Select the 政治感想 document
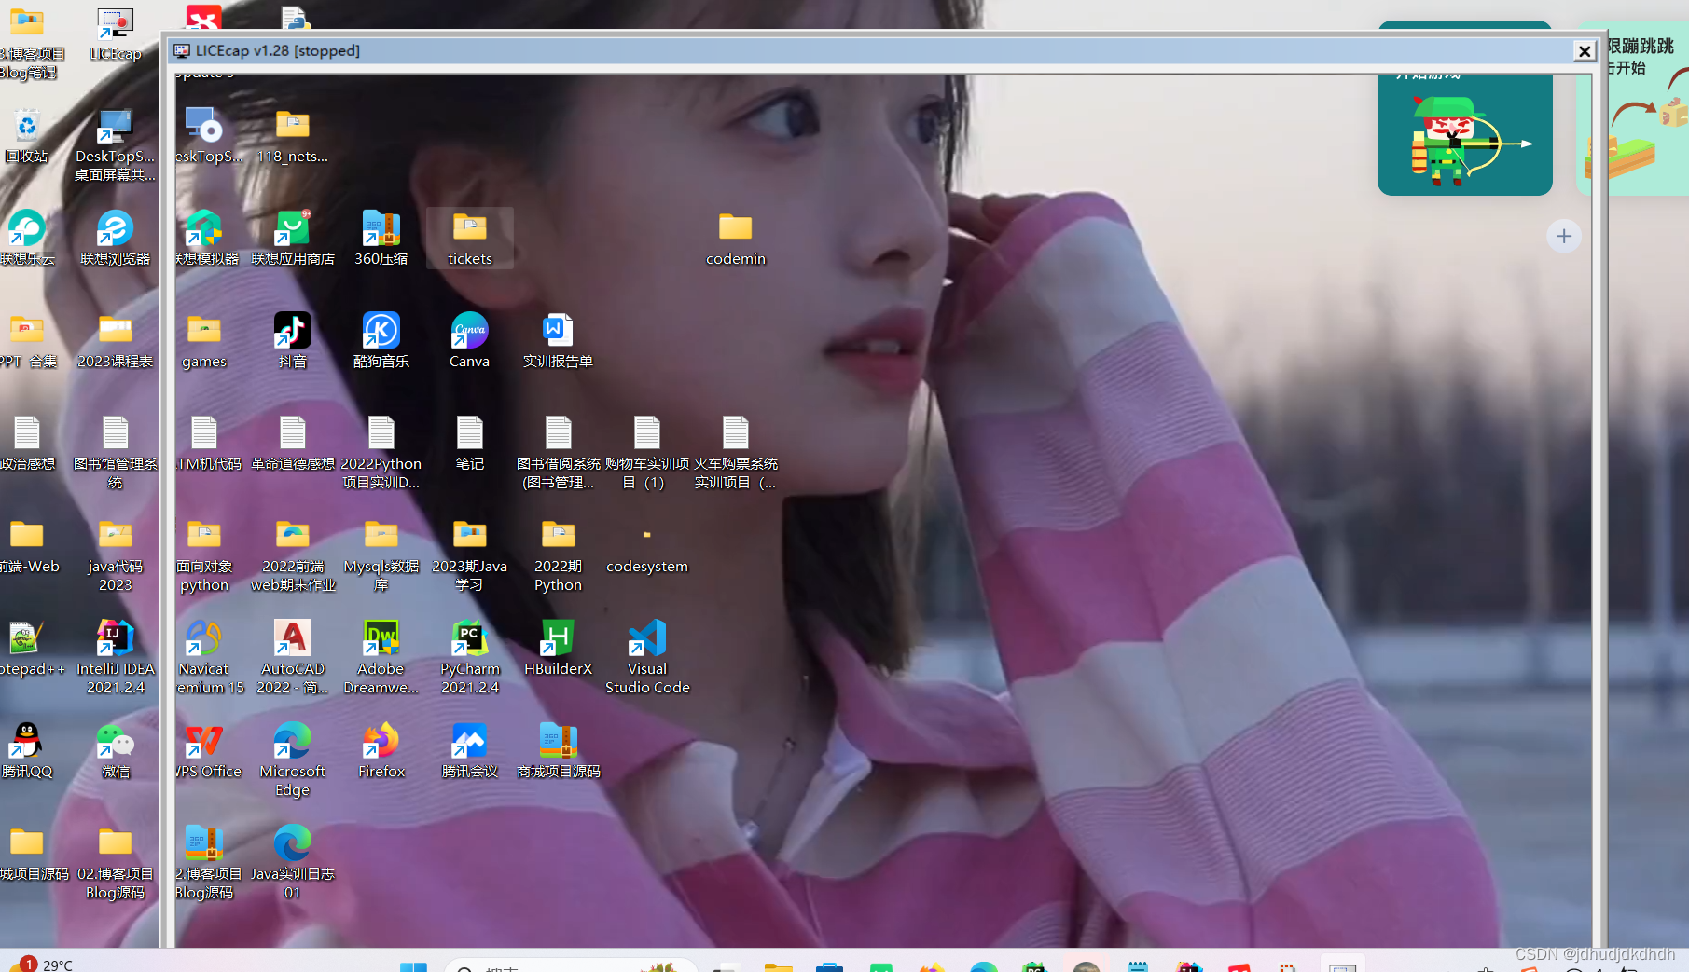The width and height of the screenshot is (1689, 972). (27, 444)
